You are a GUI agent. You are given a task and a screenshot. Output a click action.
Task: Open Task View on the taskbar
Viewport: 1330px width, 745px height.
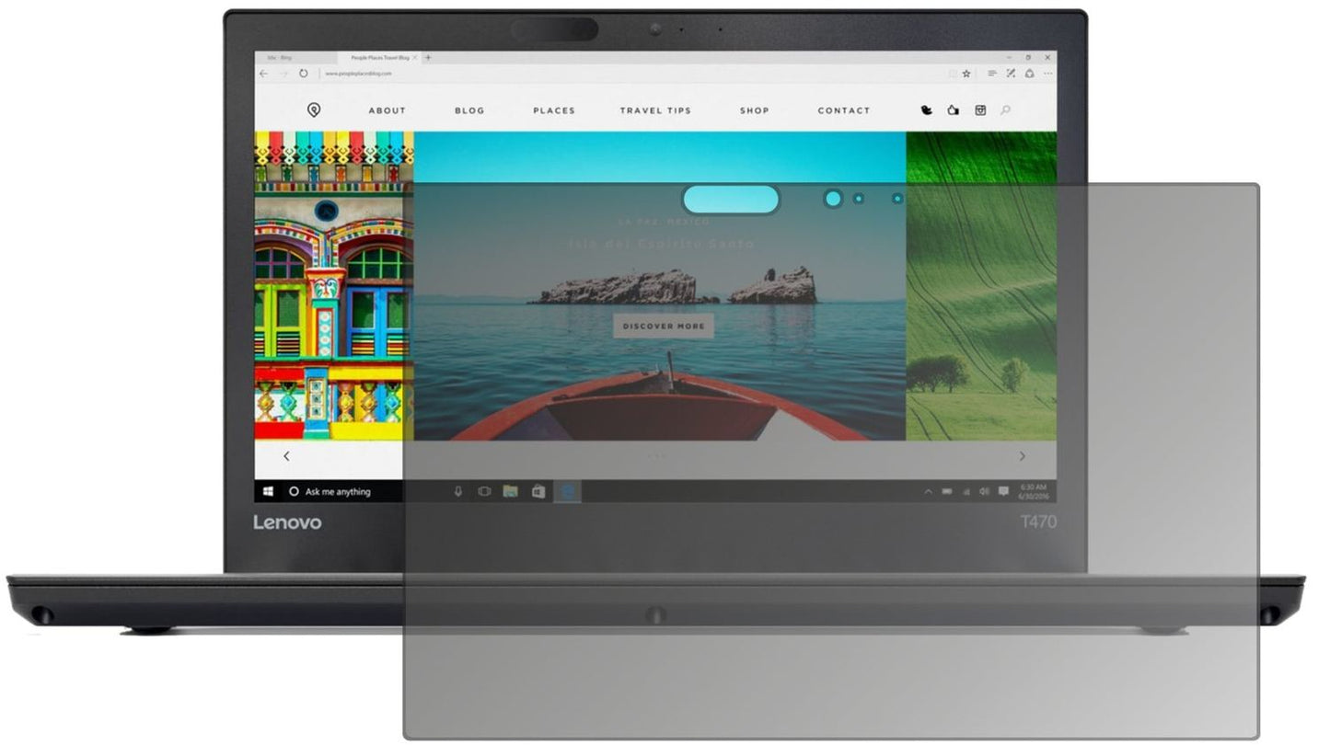click(484, 491)
